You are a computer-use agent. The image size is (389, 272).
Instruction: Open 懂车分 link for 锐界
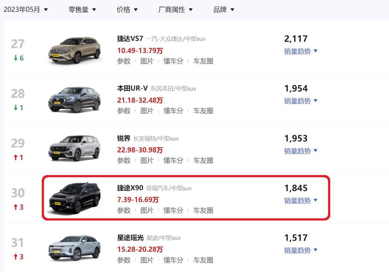pos(174,161)
